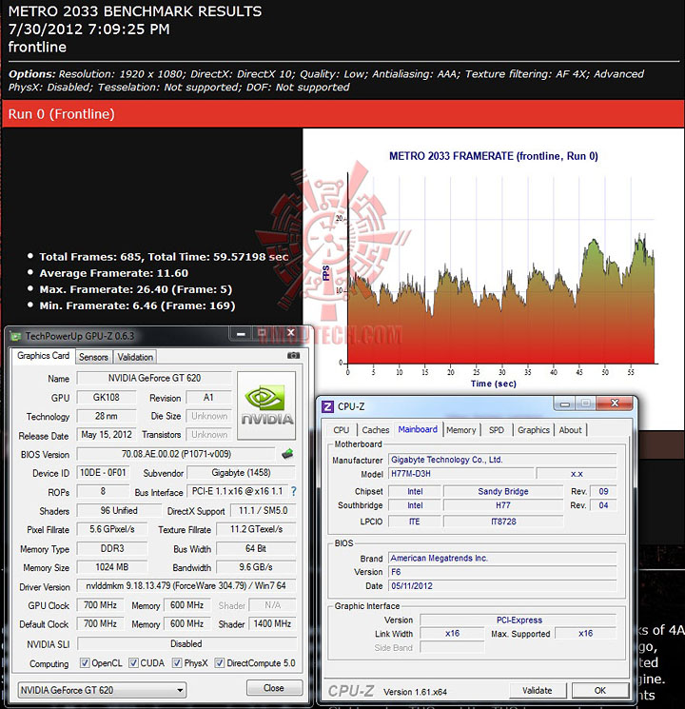Click the GPU Name field value
Screen dimensions: 685x709
click(154, 378)
